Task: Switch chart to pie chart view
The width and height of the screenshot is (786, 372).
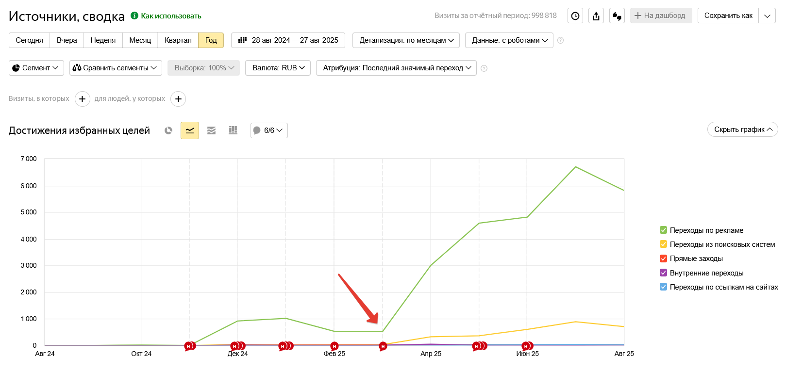Action: pyautogui.click(x=168, y=130)
